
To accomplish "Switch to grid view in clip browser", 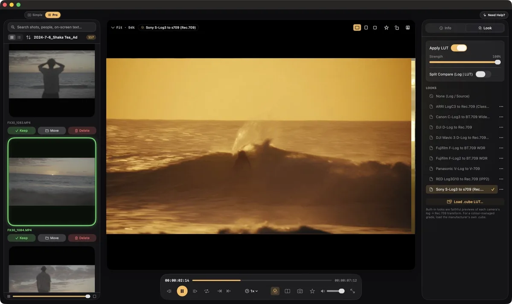I will 12,38.
